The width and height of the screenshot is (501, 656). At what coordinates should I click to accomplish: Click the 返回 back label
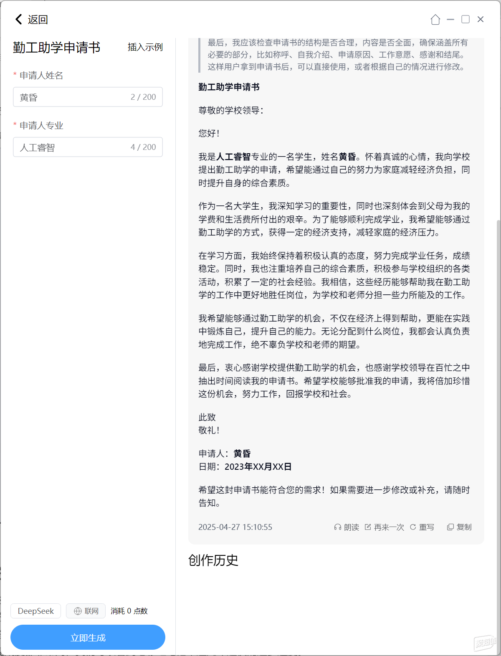pyautogui.click(x=38, y=20)
